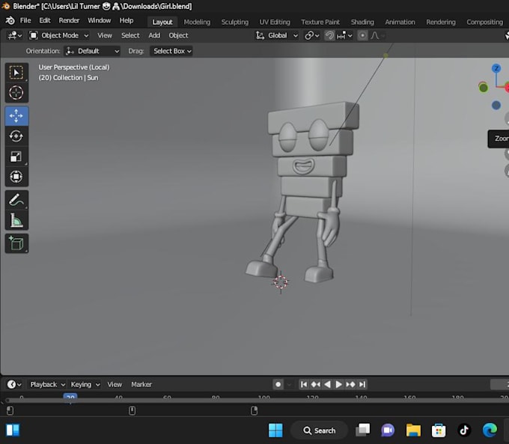The width and height of the screenshot is (509, 444).
Task: Open the viewport Add menu
Action: click(x=154, y=35)
